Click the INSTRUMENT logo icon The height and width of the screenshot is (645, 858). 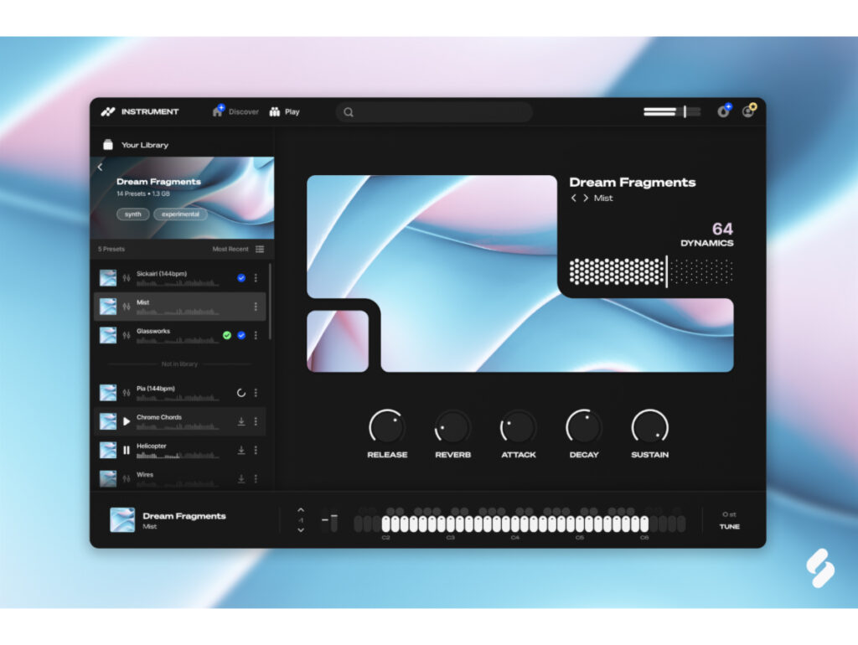108,111
